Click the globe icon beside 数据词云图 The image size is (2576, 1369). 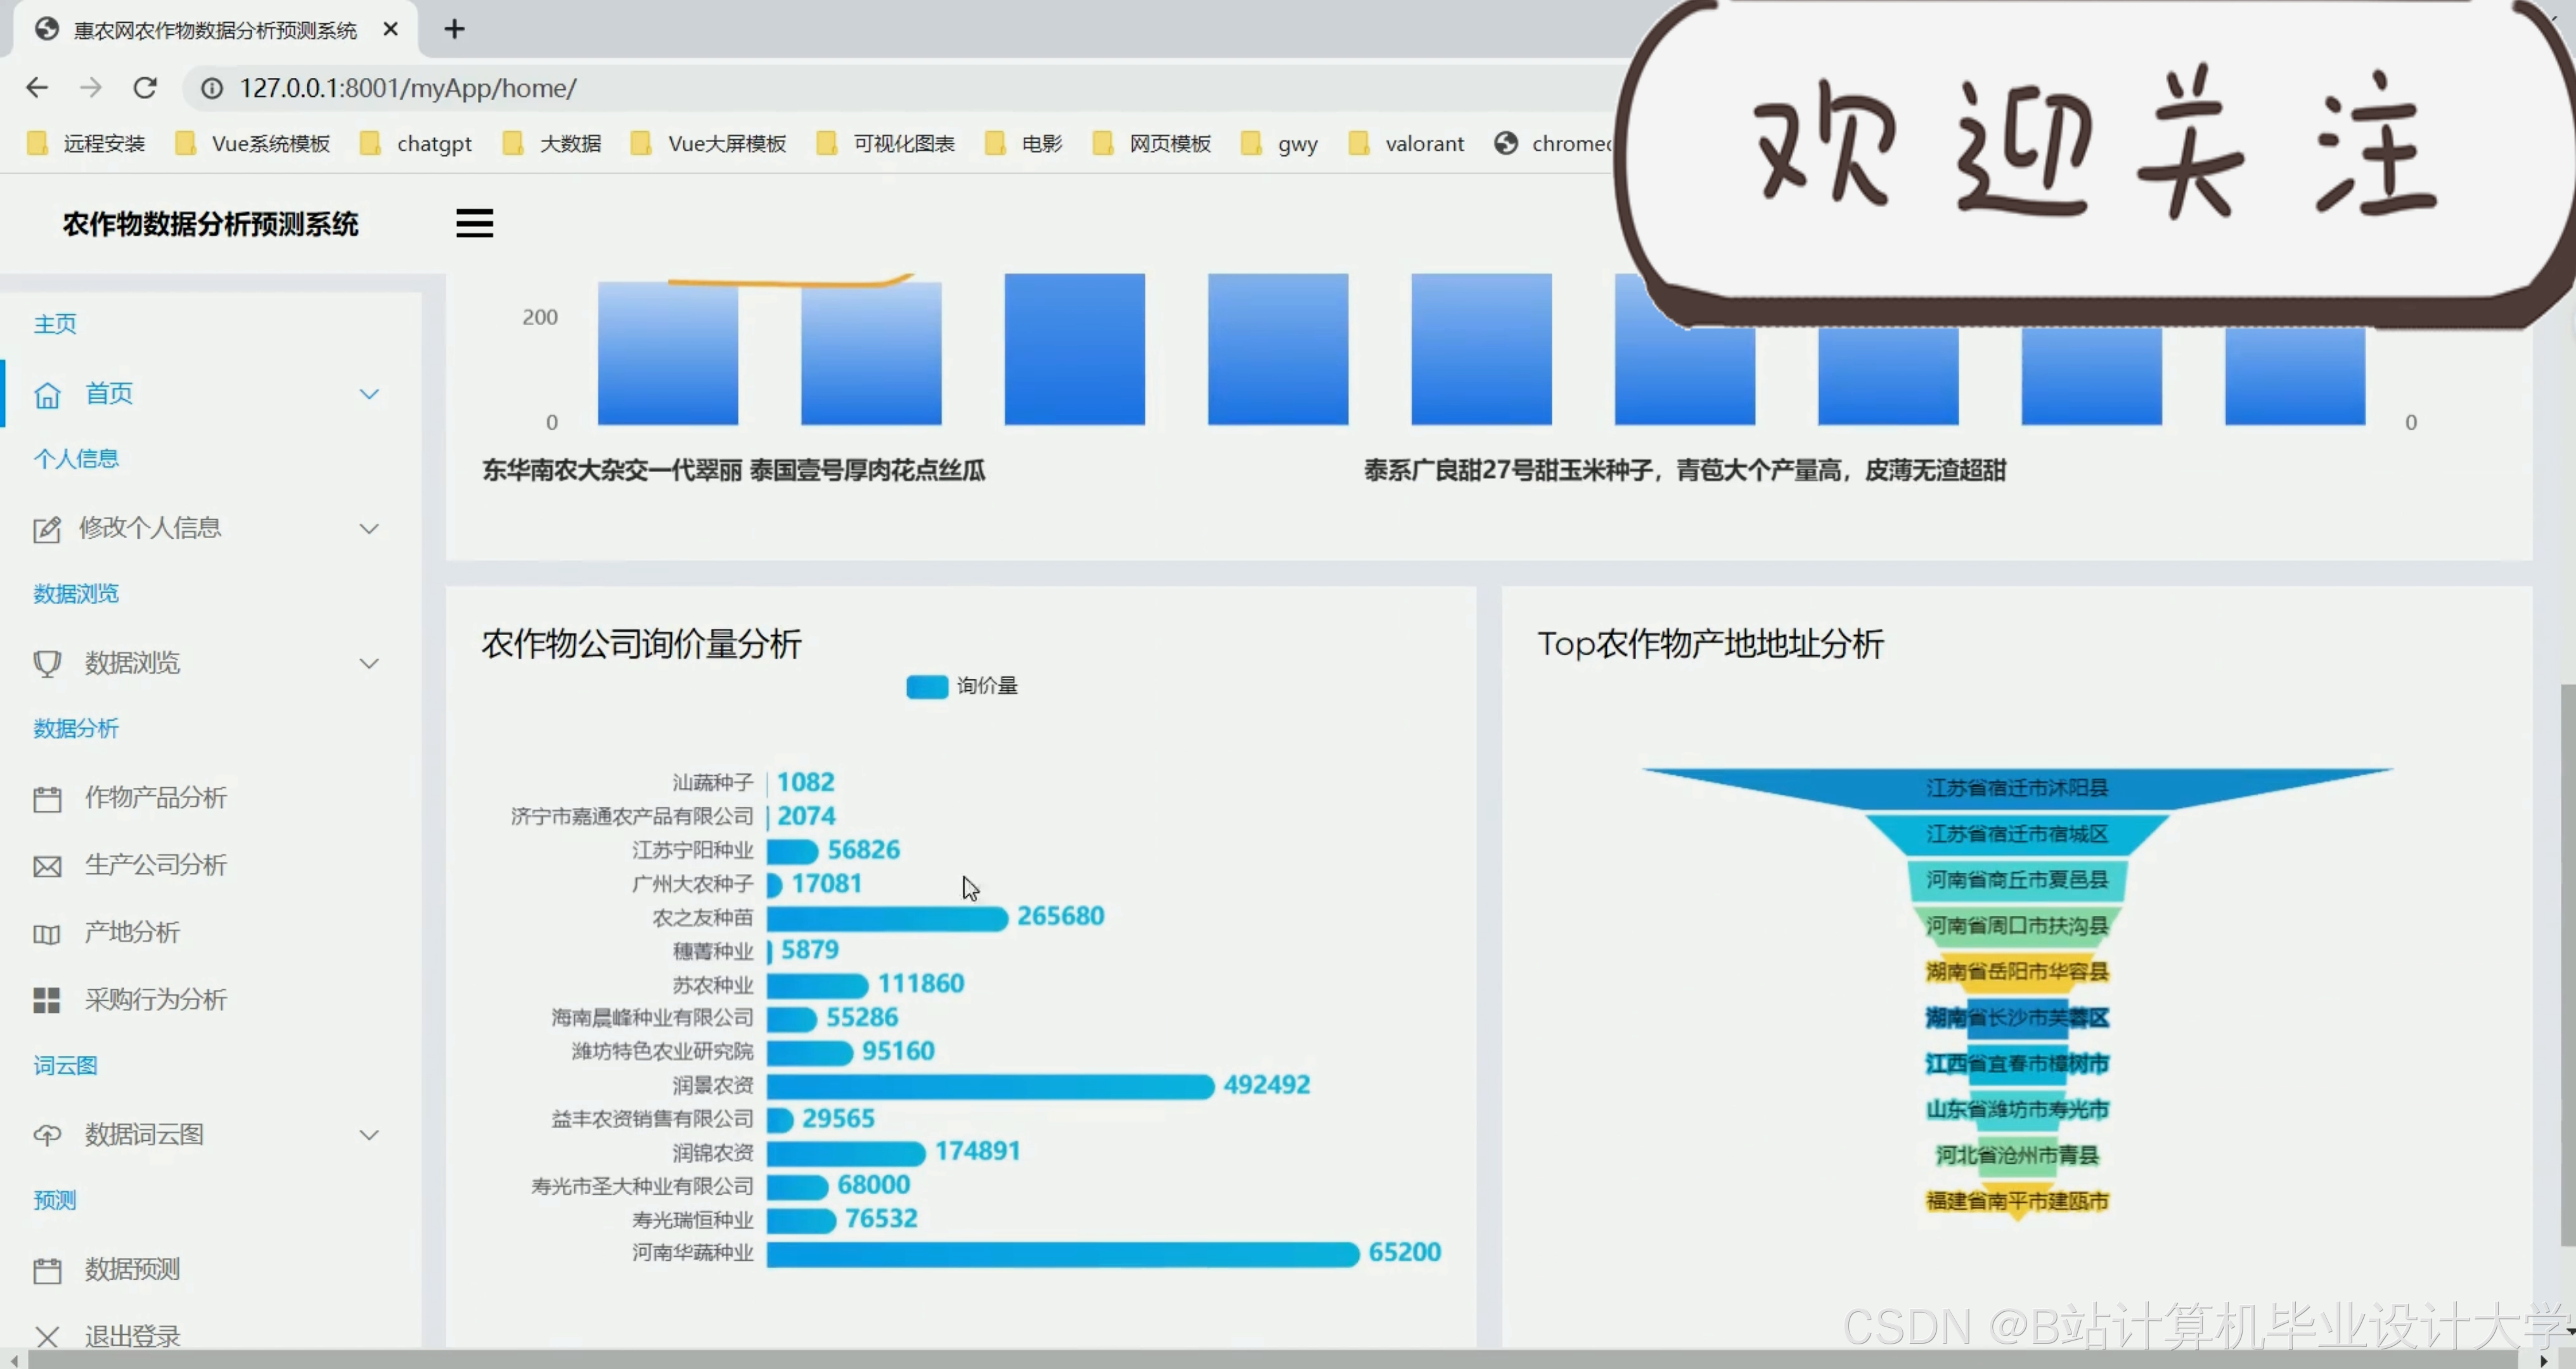coord(47,1134)
